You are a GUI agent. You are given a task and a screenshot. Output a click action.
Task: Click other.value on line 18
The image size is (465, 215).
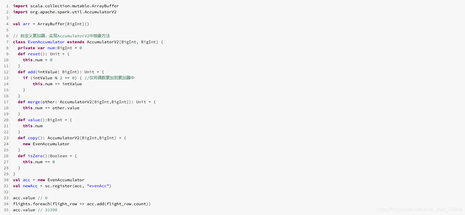click(66, 108)
